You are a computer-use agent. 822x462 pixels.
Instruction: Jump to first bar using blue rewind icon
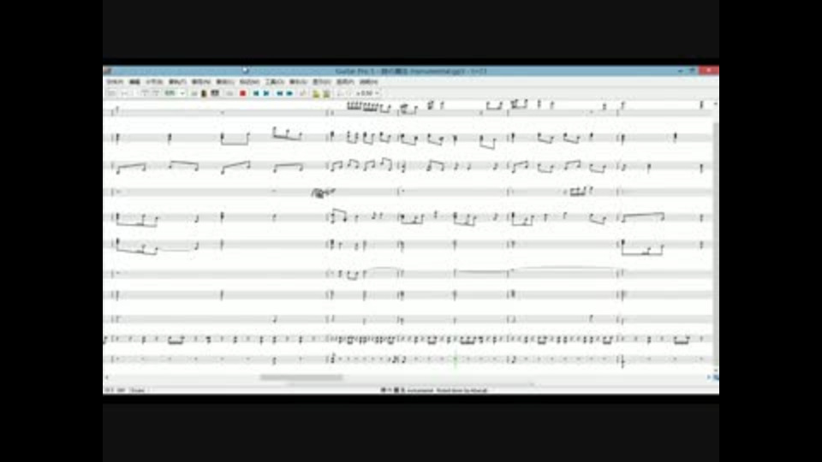(x=256, y=93)
